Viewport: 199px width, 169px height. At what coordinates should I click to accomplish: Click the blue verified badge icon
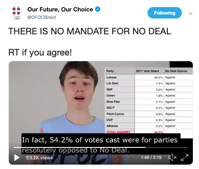point(98,9)
